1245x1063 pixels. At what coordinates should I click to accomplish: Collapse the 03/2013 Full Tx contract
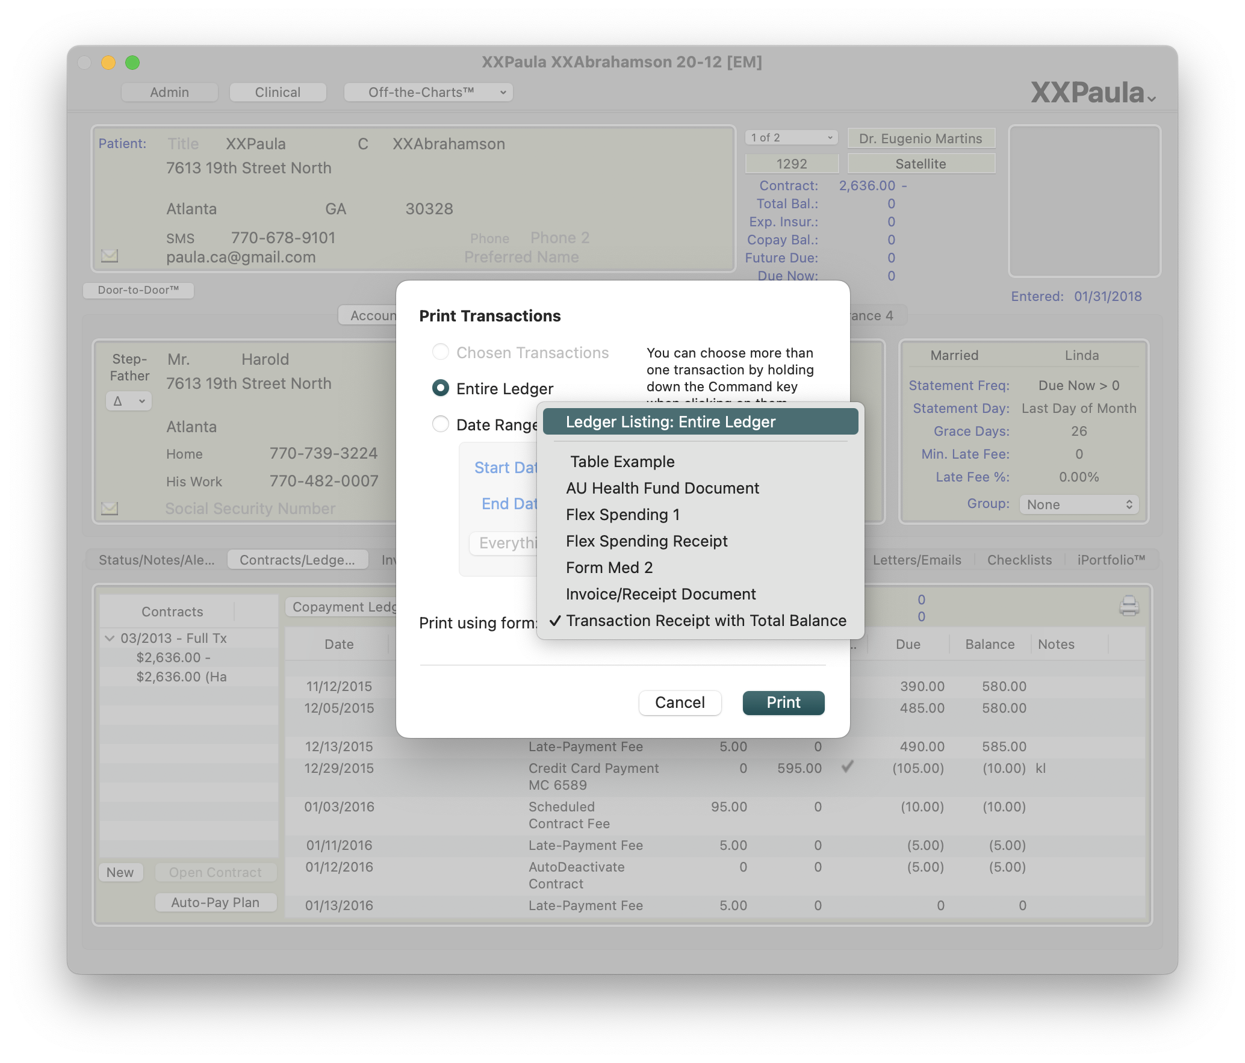point(110,638)
